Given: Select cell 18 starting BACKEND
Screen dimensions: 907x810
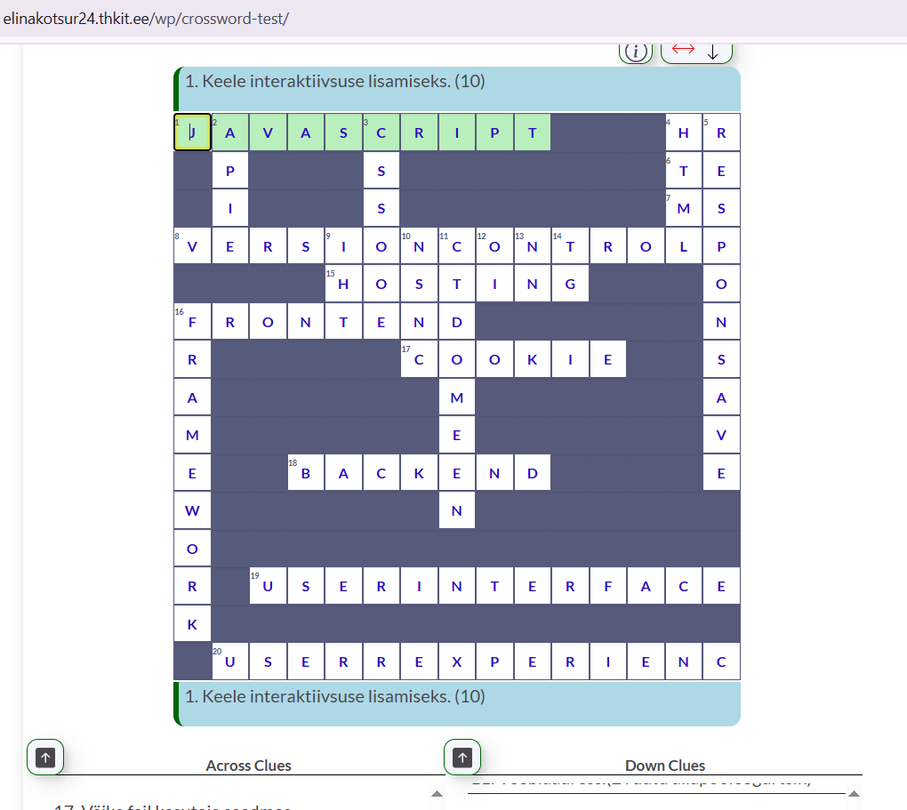Looking at the screenshot, I should tap(306, 473).
